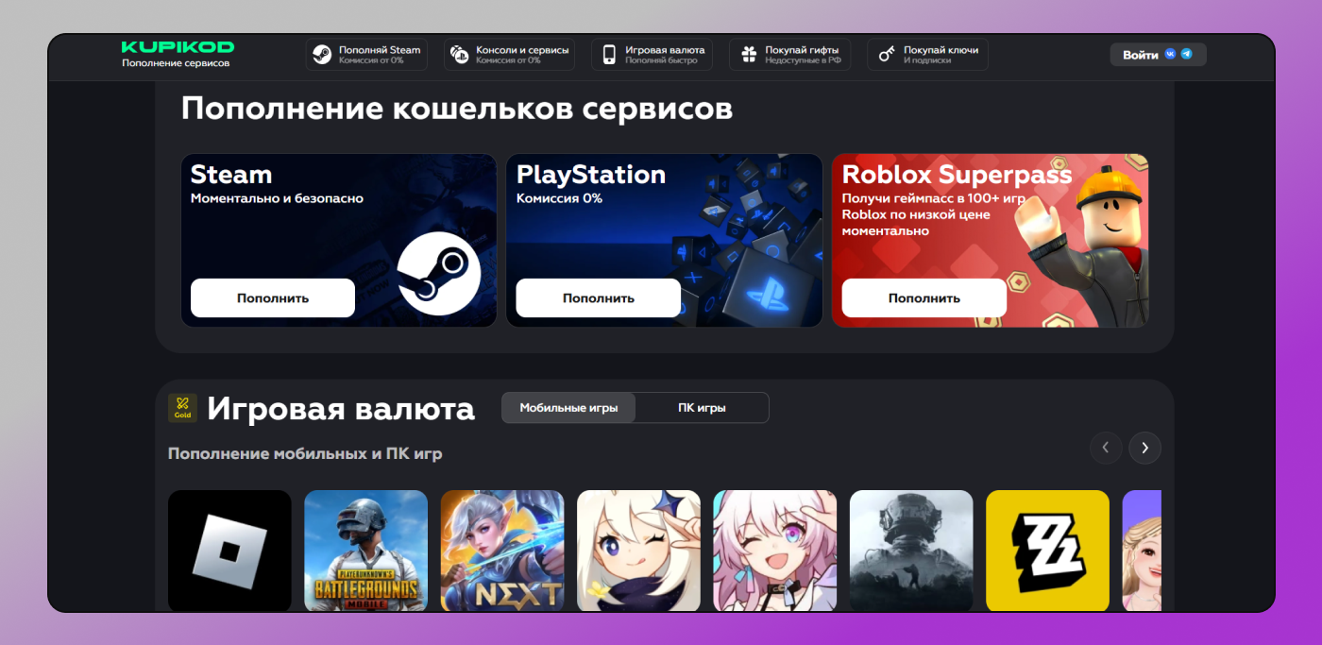The height and width of the screenshot is (645, 1322).
Task: Open VK login via the VK icon
Action: coord(1172,54)
